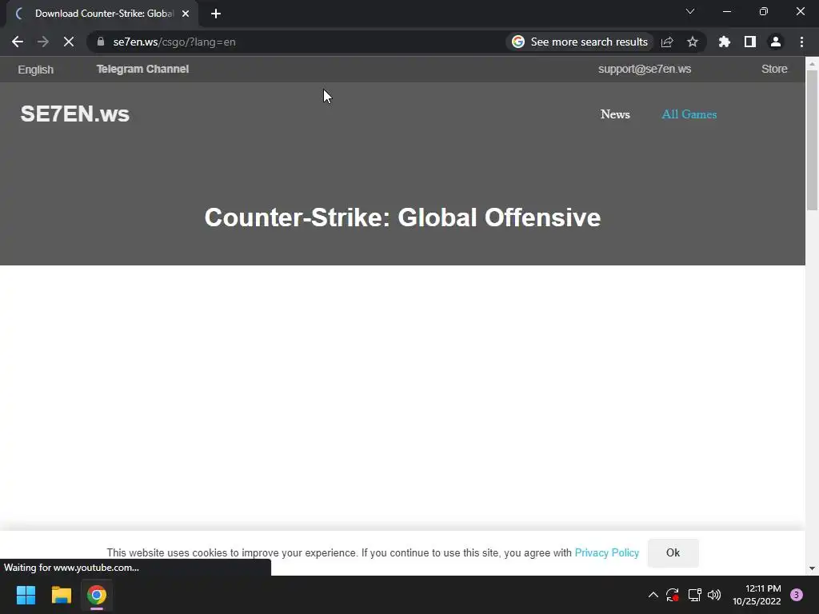819x614 pixels.
Task: Click the address bar URL se7en.ws/csgo
Action: click(174, 42)
